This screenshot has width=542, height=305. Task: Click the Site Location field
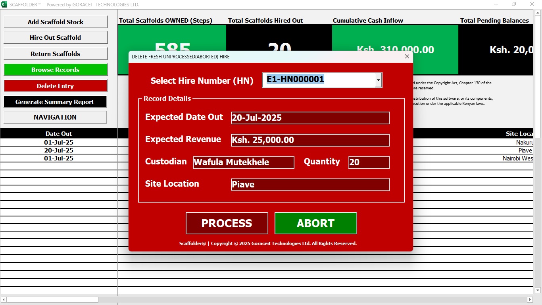click(x=310, y=185)
